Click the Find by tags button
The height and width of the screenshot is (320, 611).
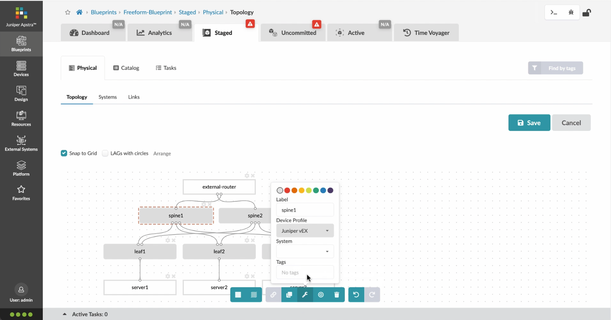556,68
